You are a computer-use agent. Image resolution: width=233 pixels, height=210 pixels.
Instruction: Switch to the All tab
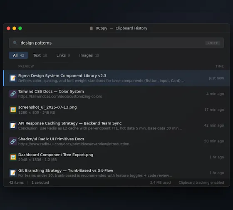[18, 55]
